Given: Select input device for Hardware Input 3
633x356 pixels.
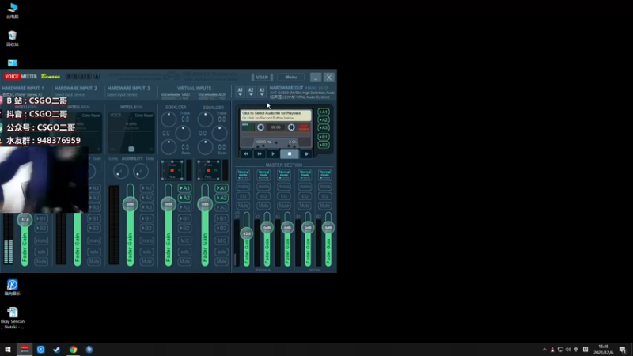Looking at the screenshot, I should (x=123, y=95).
